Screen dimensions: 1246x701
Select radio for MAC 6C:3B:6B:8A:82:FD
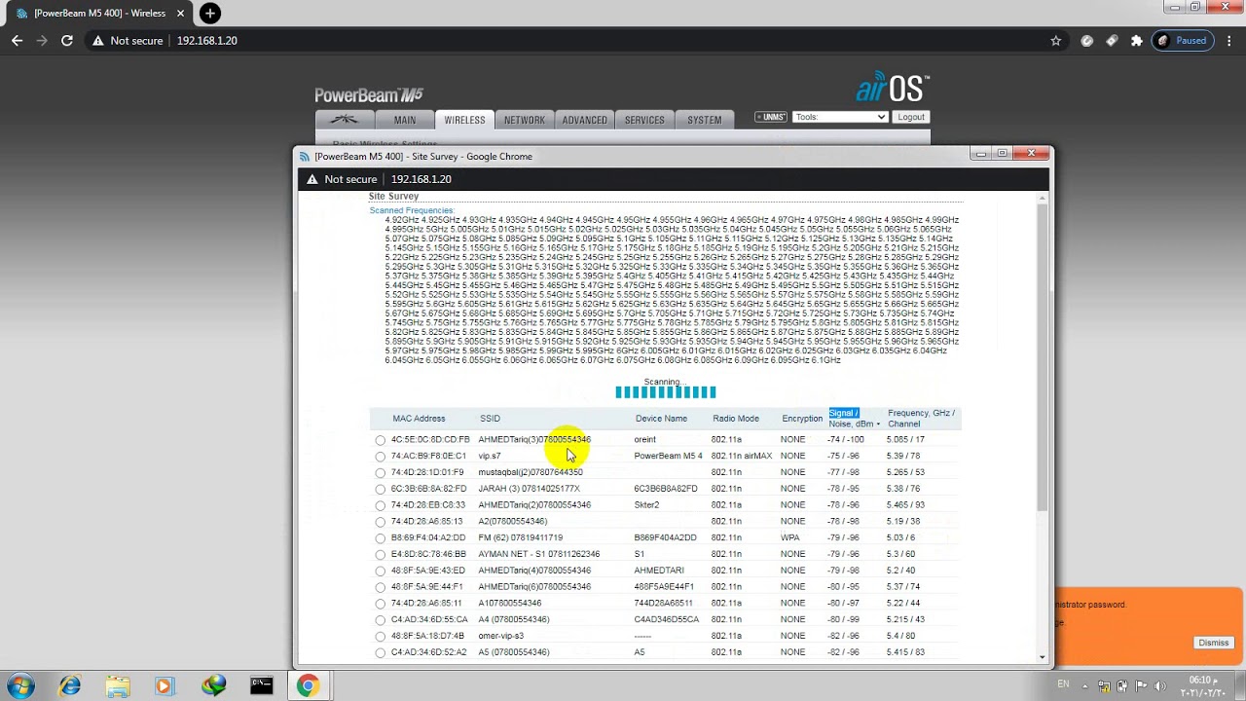[381, 489]
